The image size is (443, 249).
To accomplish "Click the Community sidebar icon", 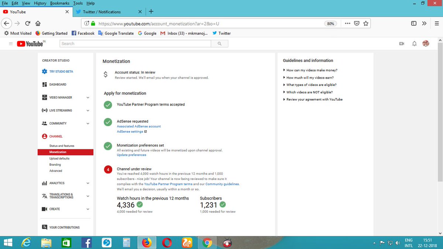I will tap(44, 123).
